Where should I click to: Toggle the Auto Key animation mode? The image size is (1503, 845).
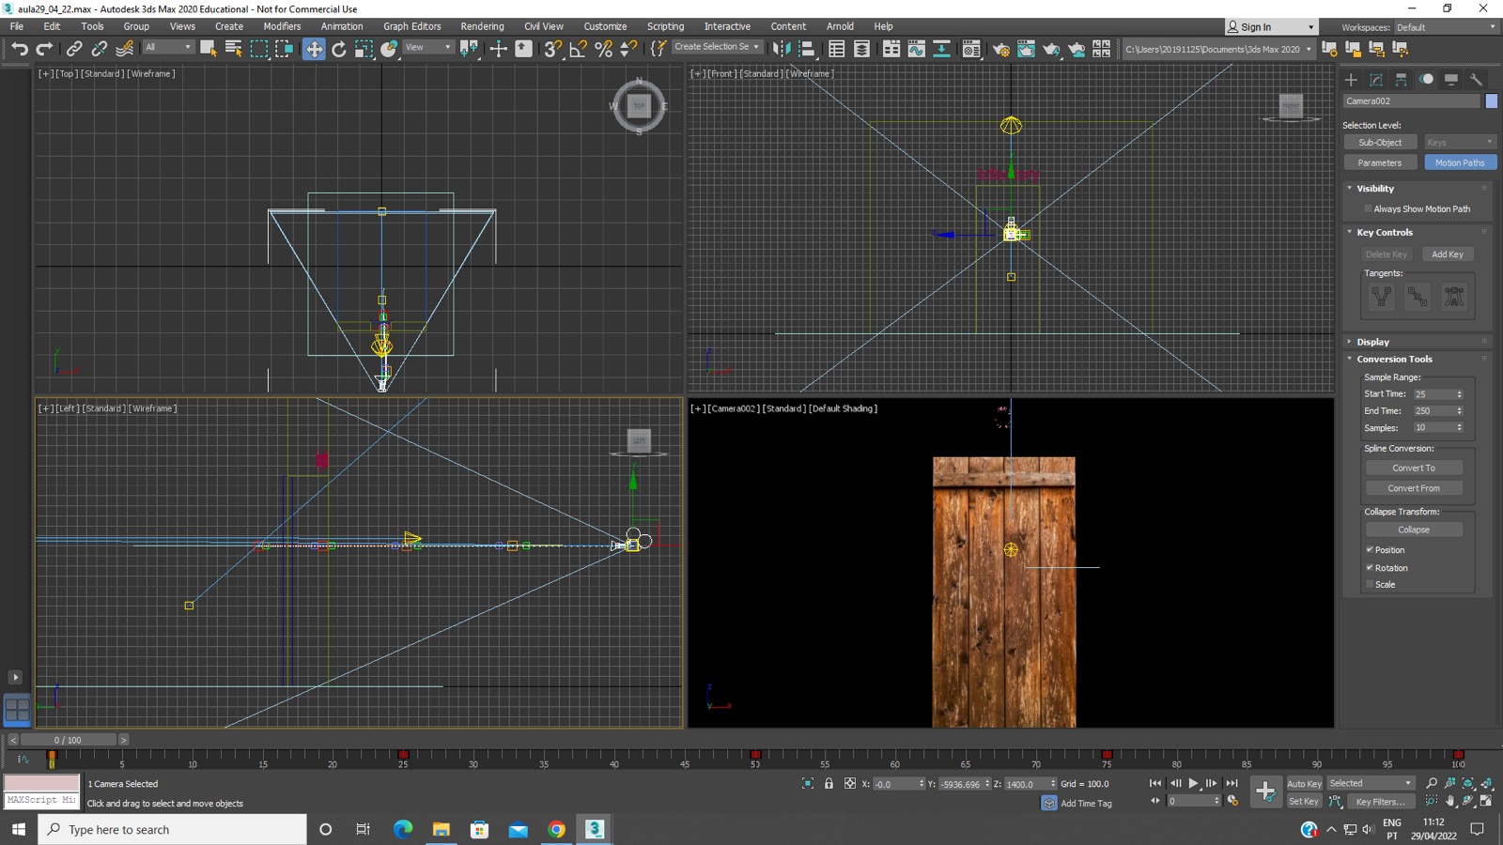coord(1304,783)
